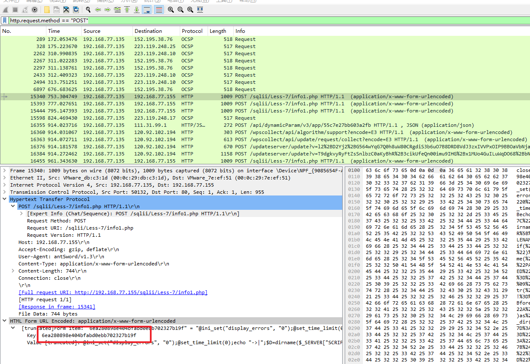Open the Full request URI link
530x364 pixels.
(113, 292)
